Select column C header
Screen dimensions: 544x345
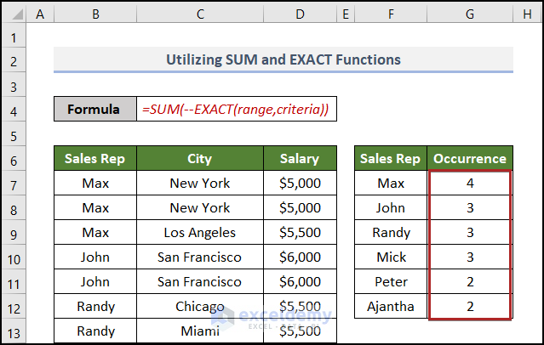pyautogui.click(x=199, y=13)
